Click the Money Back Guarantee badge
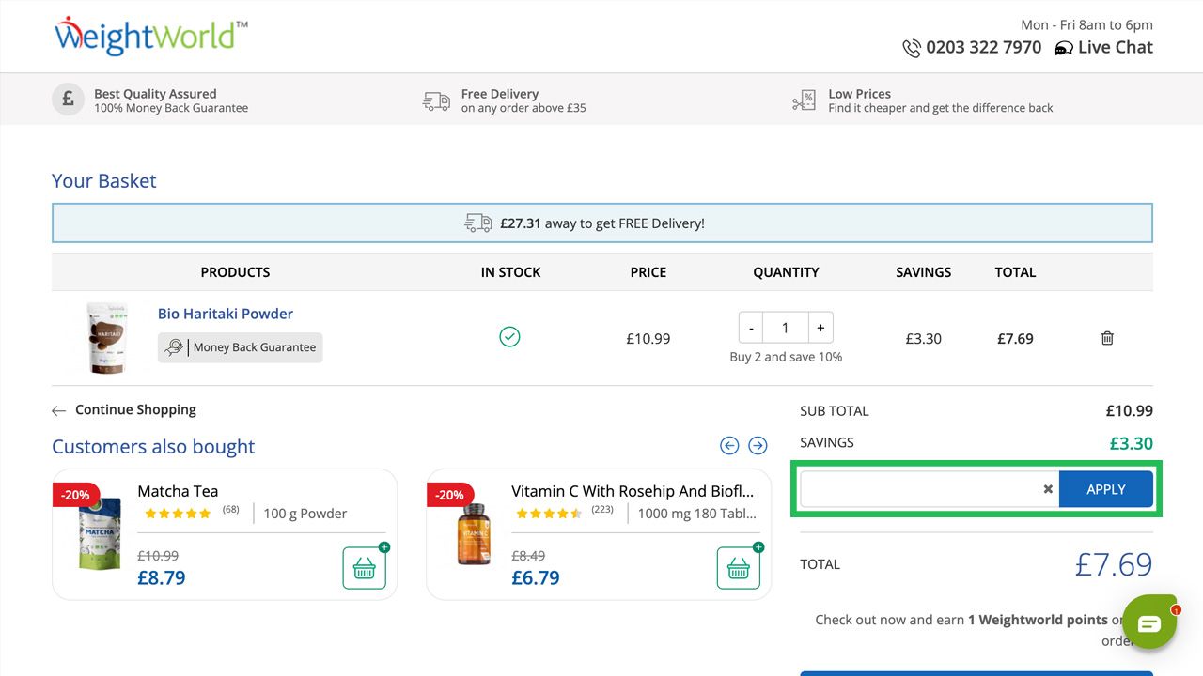This screenshot has width=1203, height=676. 240,347
